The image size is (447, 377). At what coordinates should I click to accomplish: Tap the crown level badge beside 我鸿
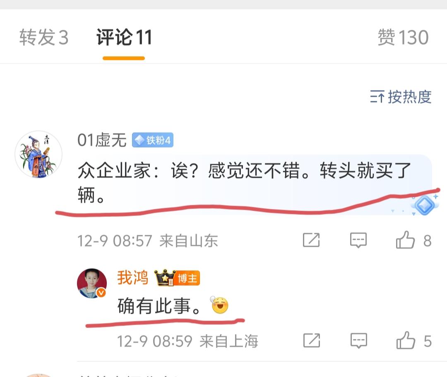(164, 278)
